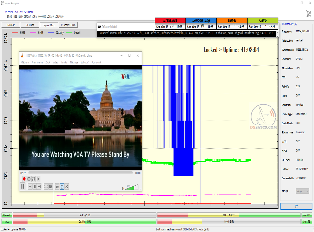Click the A-B loop button in VLC
The image size is (314, 232).
pos(33,179)
